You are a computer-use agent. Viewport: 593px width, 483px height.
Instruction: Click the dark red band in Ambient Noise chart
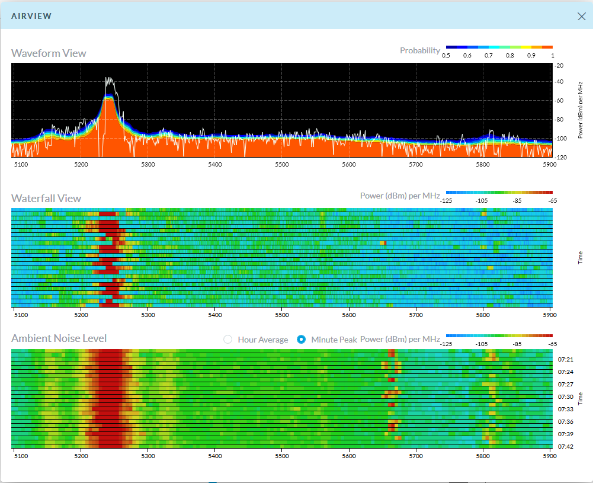point(110,398)
